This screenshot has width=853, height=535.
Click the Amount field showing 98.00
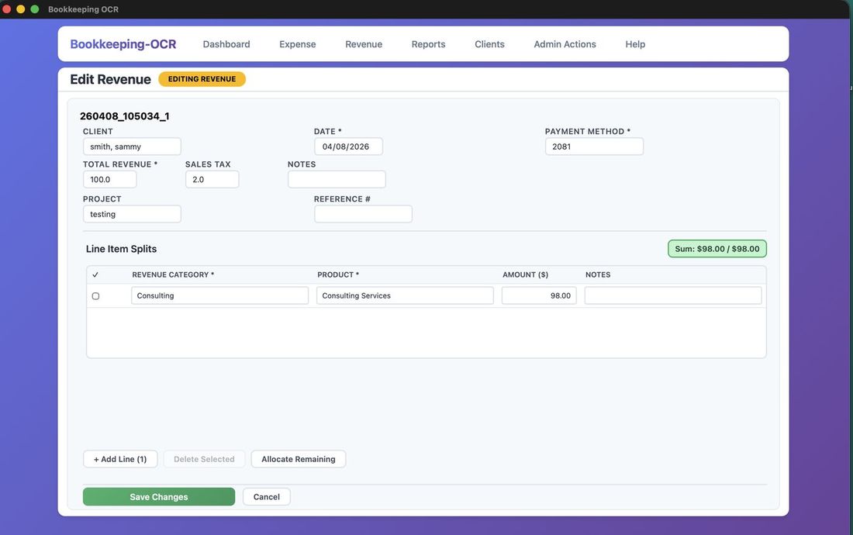[539, 295]
